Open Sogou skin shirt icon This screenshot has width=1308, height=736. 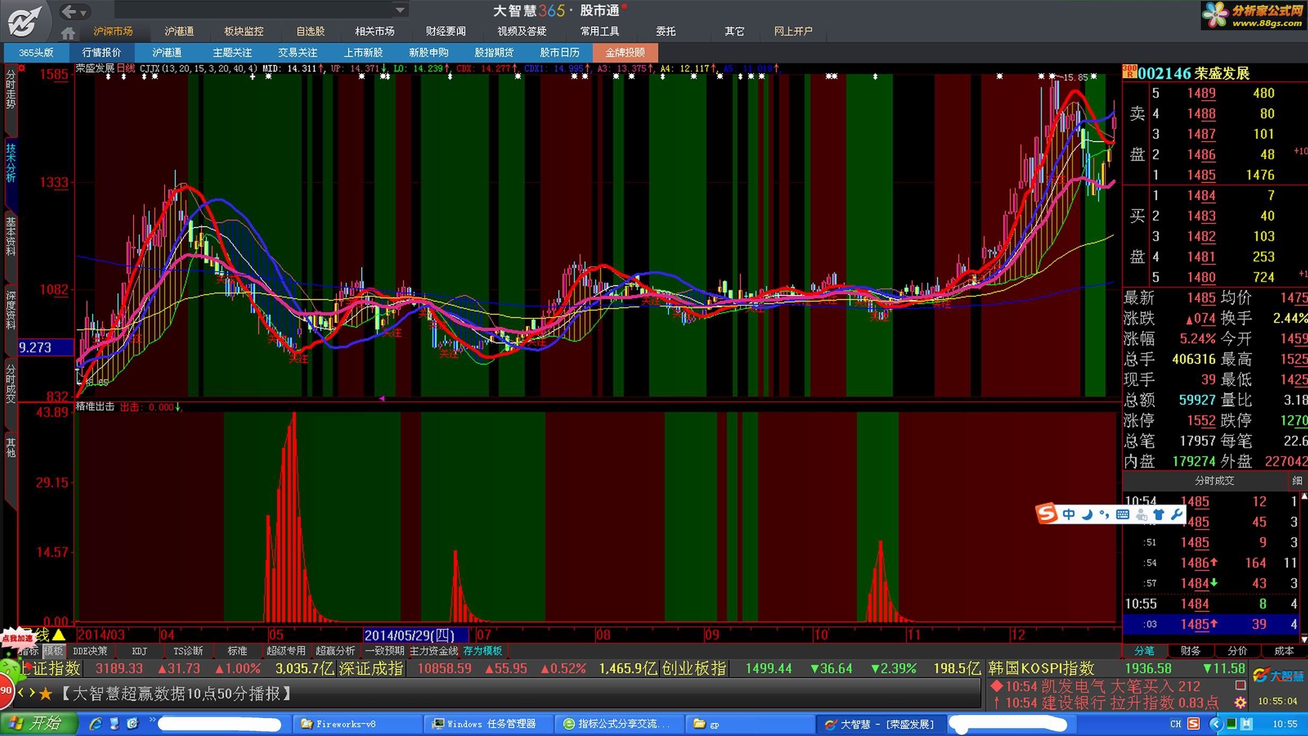(x=1158, y=514)
